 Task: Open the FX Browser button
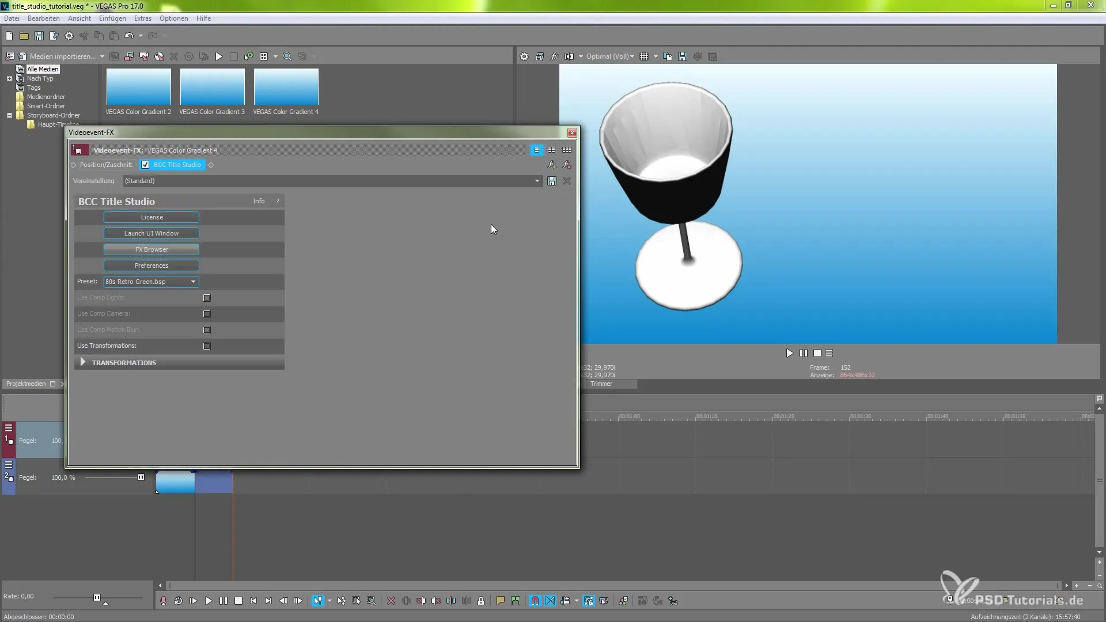pos(151,249)
